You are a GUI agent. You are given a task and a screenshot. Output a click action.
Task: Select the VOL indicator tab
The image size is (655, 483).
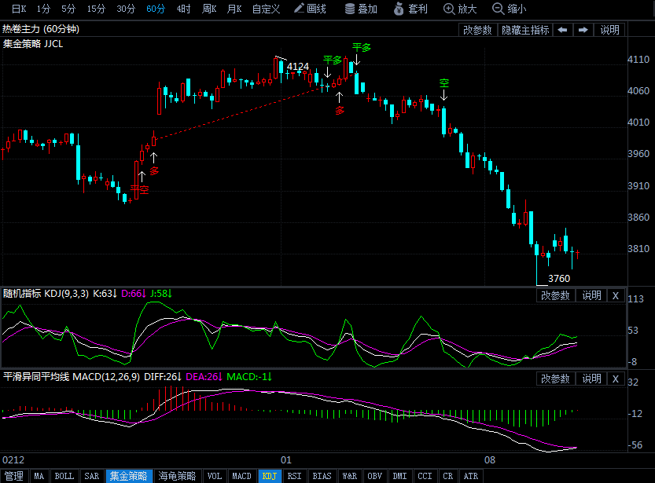click(x=215, y=476)
